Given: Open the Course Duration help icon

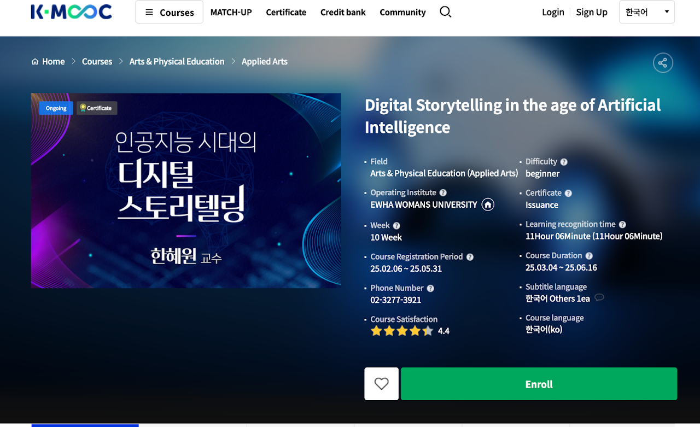Looking at the screenshot, I should pyautogui.click(x=589, y=255).
